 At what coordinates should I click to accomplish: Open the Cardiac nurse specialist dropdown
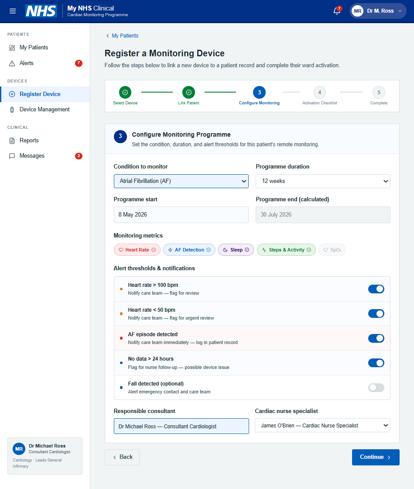coord(322,425)
